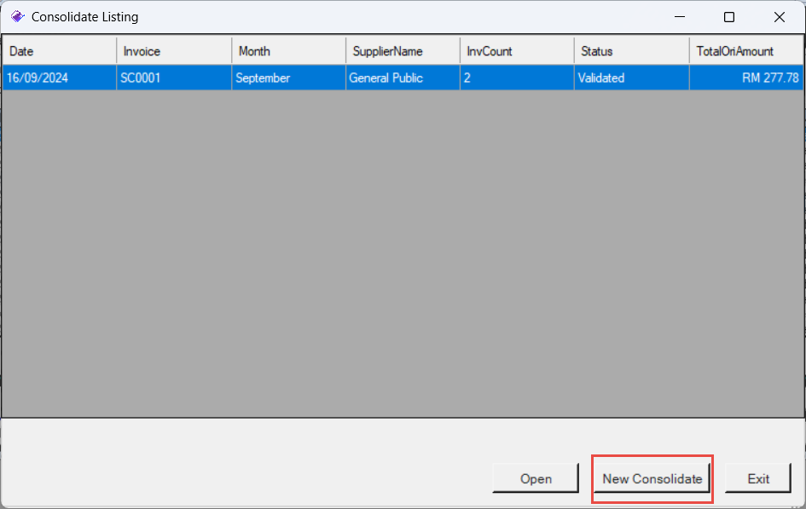Click the SupplierName column header
This screenshot has height=509, width=806.
point(403,51)
